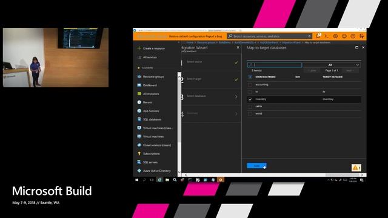Open the All filter dropdown

332,65
